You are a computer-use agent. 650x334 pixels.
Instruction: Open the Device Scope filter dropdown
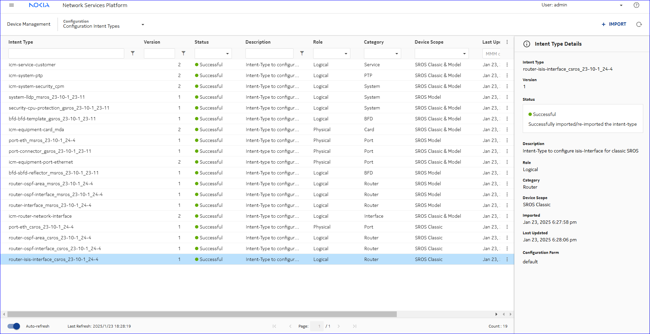click(x=464, y=54)
